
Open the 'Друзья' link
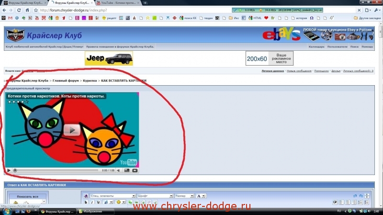point(336,71)
